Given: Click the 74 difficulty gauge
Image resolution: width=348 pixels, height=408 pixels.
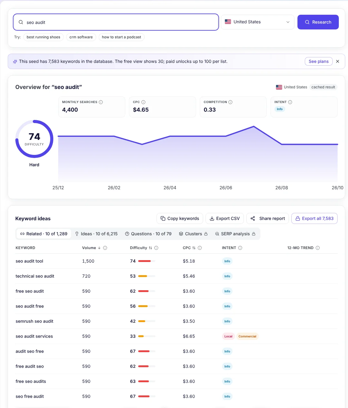Looking at the screenshot, I should (34, 139).
